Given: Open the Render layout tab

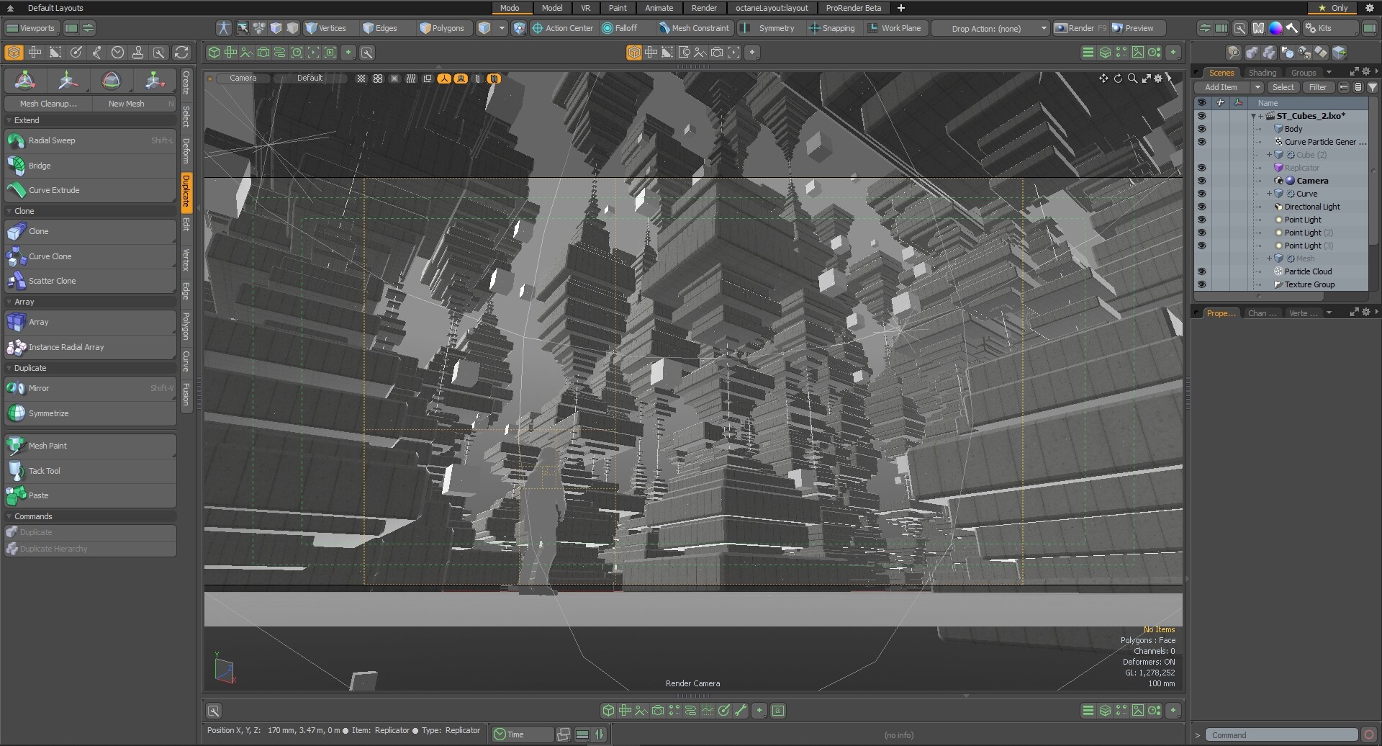Looking at the screenshot, I should 704,8.
